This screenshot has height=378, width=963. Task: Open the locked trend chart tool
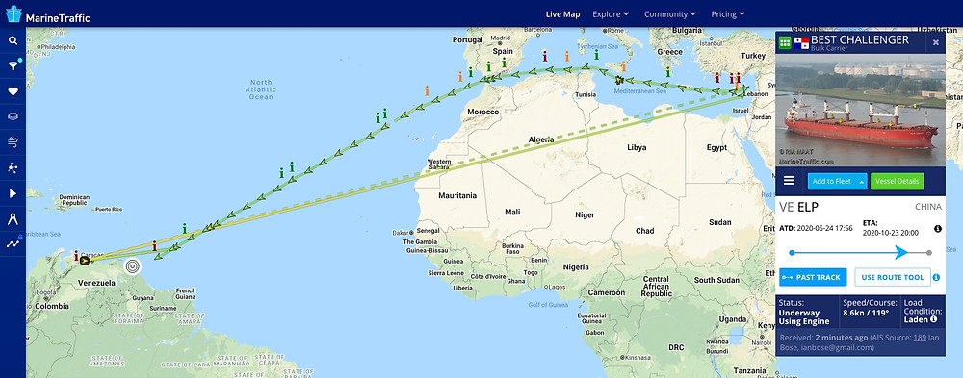13,243
